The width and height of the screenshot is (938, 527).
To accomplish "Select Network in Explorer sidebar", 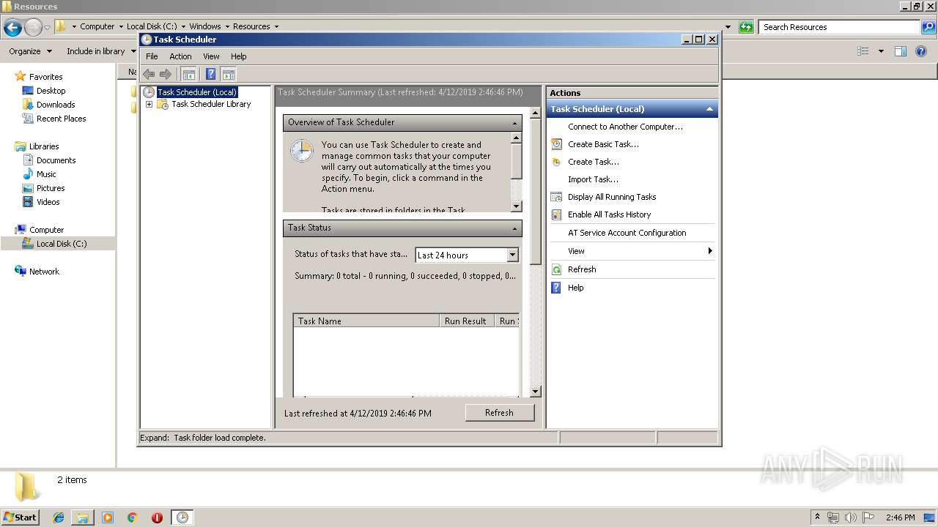I will click(x=44, y=272).
